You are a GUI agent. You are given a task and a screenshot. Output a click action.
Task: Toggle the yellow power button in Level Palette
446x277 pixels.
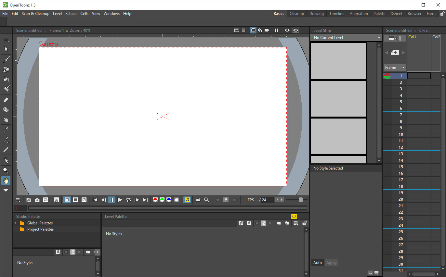click(x=294, y=216)
